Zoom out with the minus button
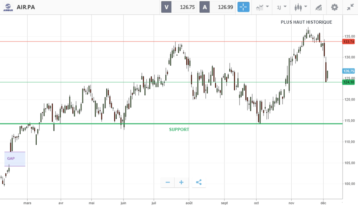 tap(167, 182)
